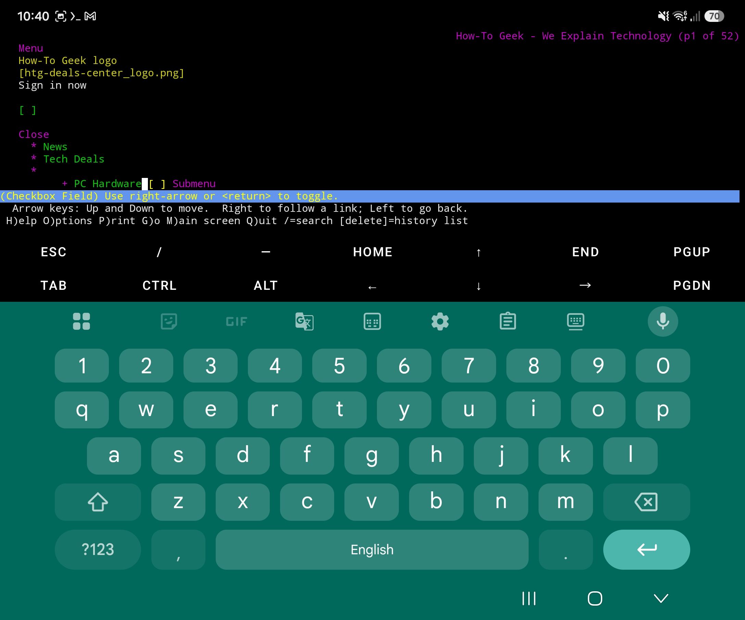This screenshot has width=745, height=620.
Task: Switch keyboard mode with the floating keyboard icon
Action: click(576, 322)
